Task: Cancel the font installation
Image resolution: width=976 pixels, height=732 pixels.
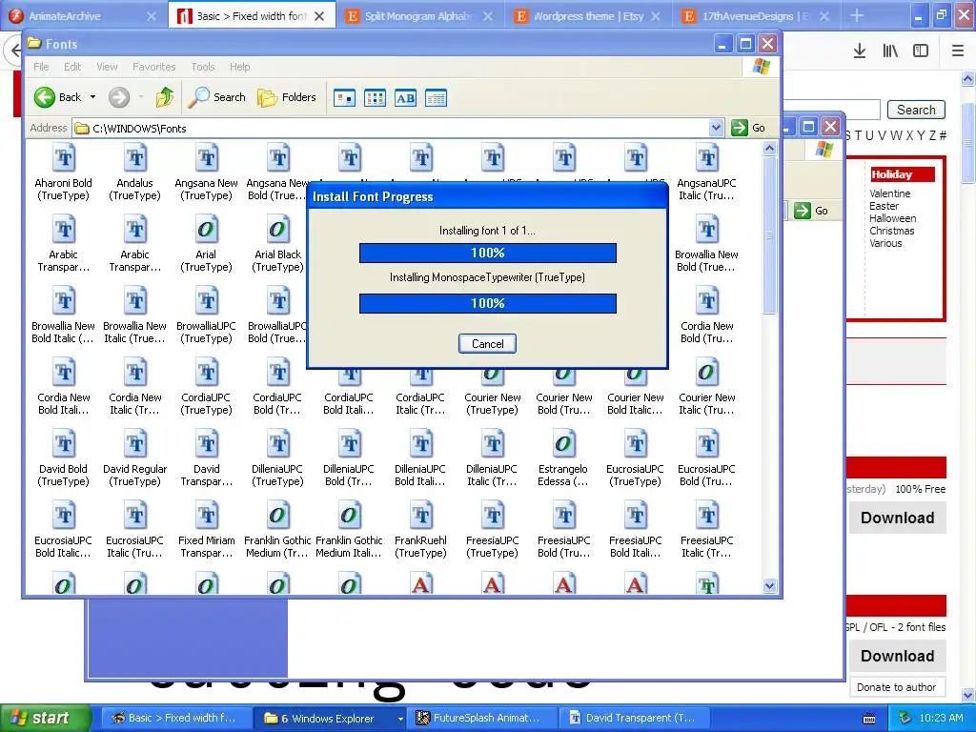Action: [x=487, y=343]
